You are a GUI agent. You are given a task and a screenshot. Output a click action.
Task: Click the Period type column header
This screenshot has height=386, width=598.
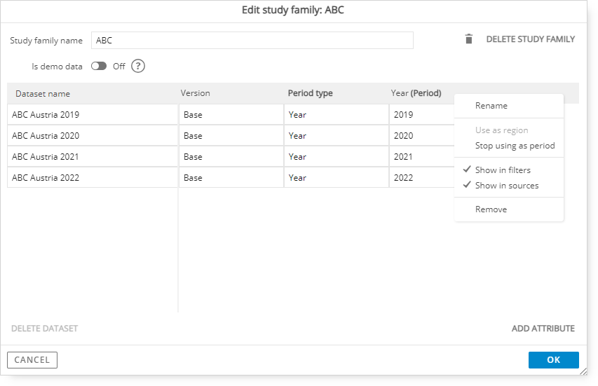coord(310,93)
